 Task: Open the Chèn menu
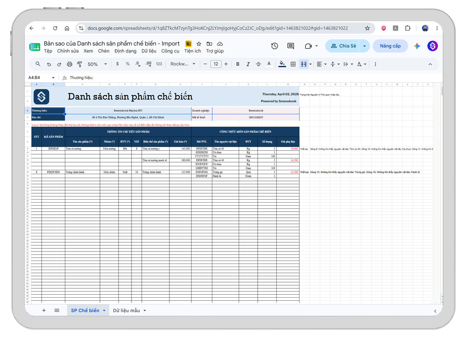[104, 51]
